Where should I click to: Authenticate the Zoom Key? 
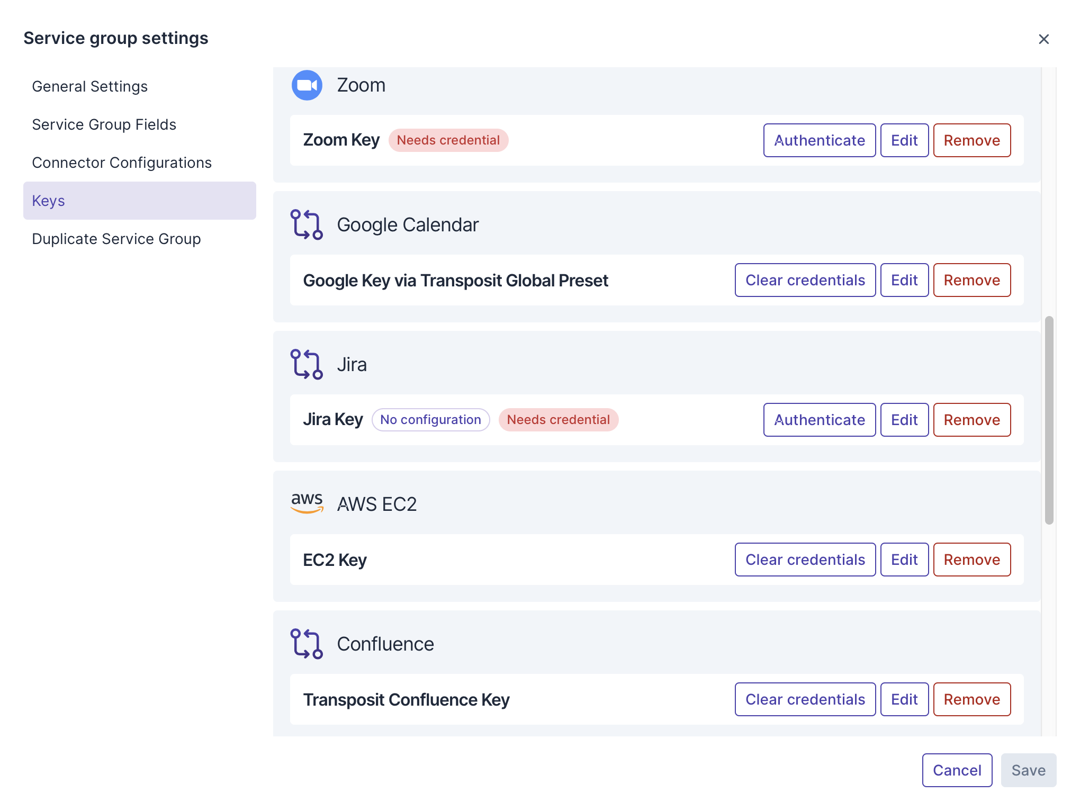tap(819, 140)
